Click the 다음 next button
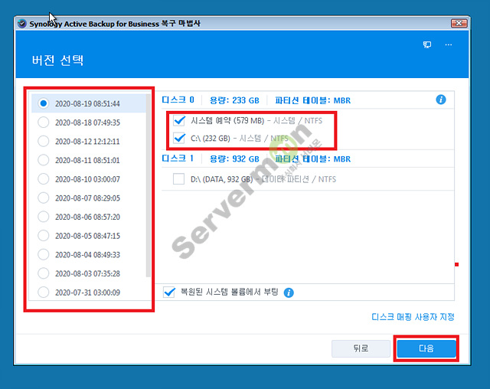 pyautogui.click(x=426, y=348)
